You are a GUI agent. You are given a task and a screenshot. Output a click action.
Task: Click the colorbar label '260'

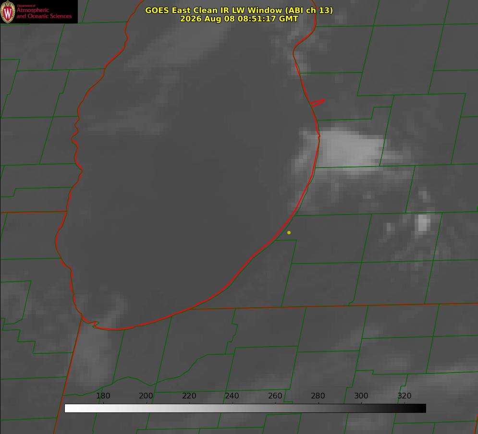pos(275,396)
